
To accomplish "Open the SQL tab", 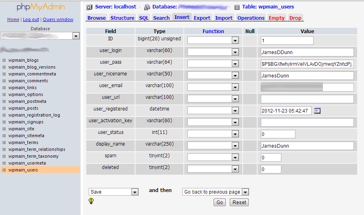I will pyautogui.click(x=144, y=18).
